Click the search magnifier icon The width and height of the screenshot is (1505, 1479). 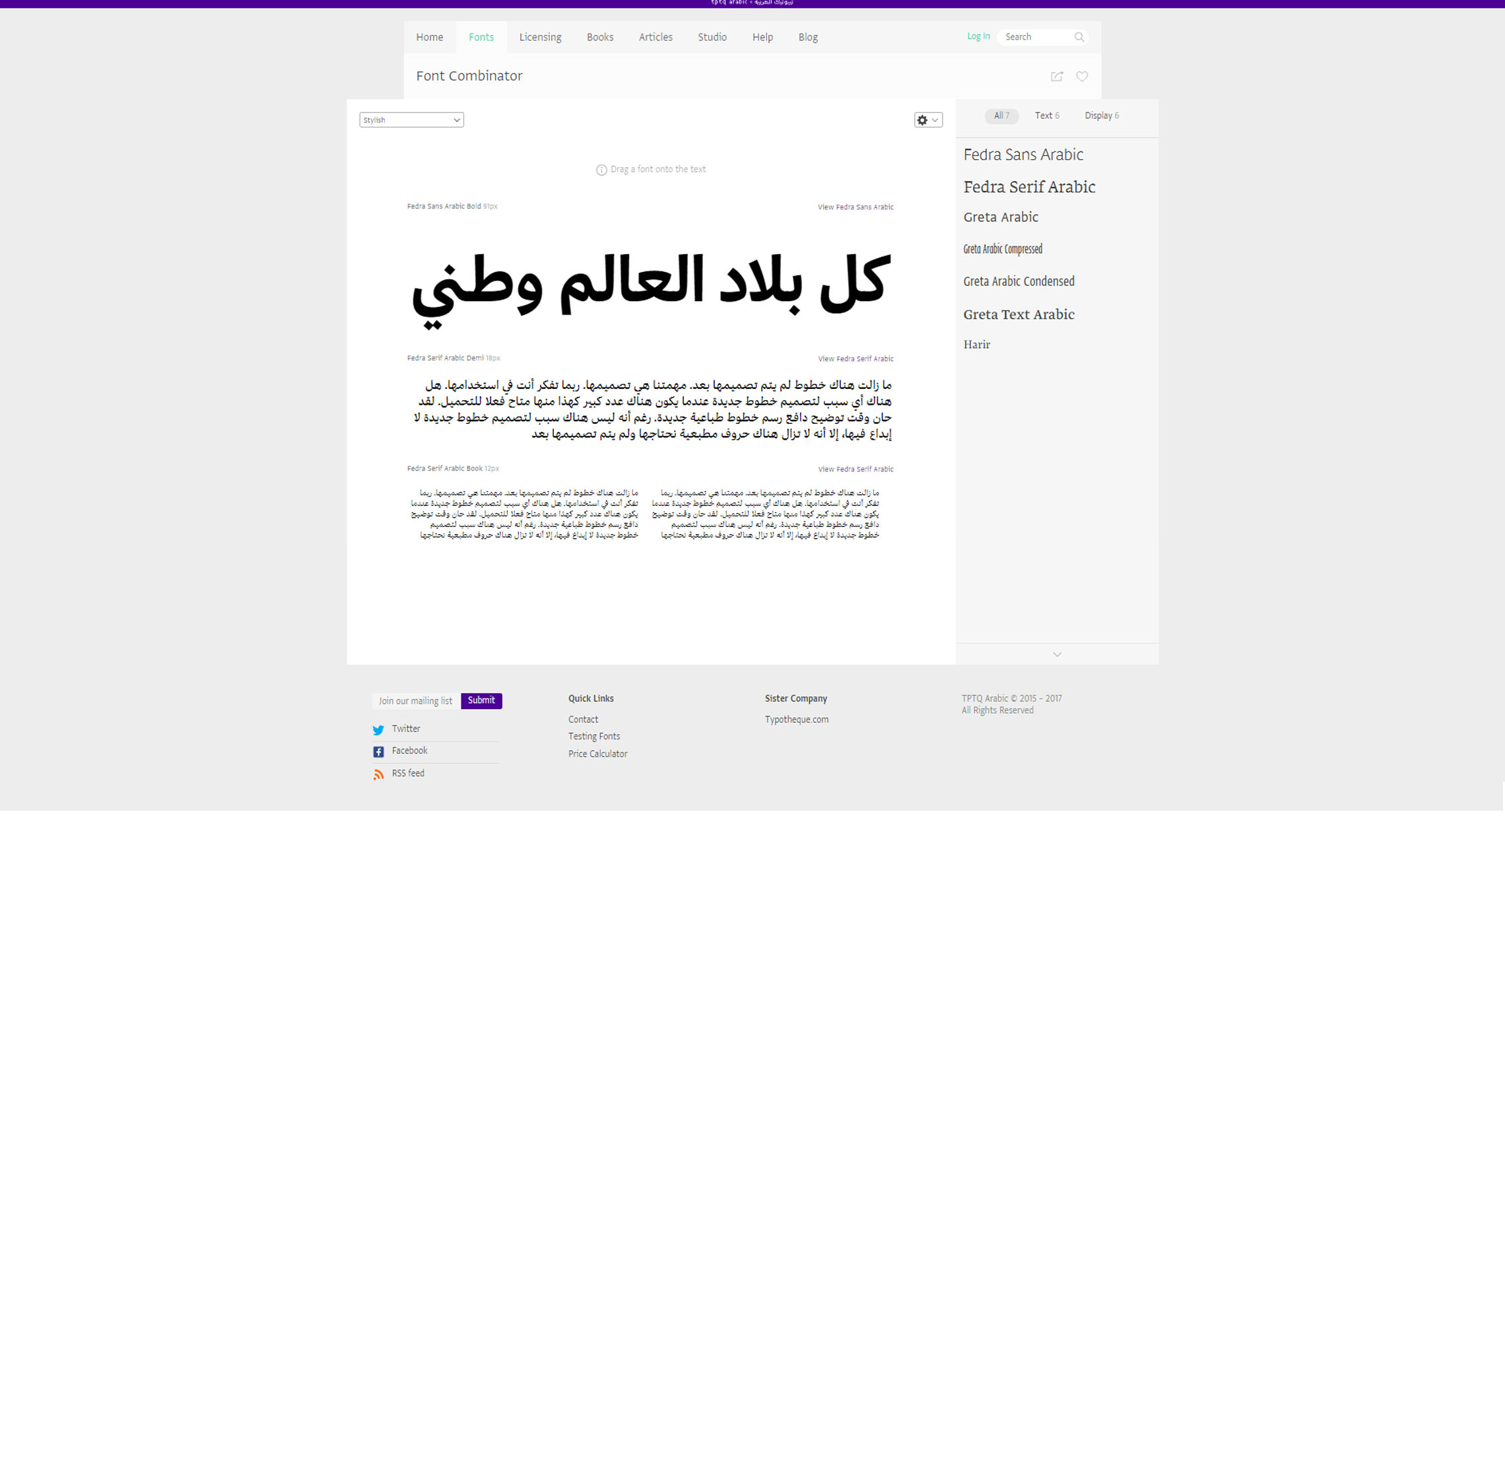pos(1079,37)
